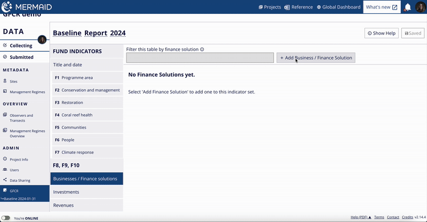
Task: Click the MERMAID logo icon
Action: coord(6,7)
